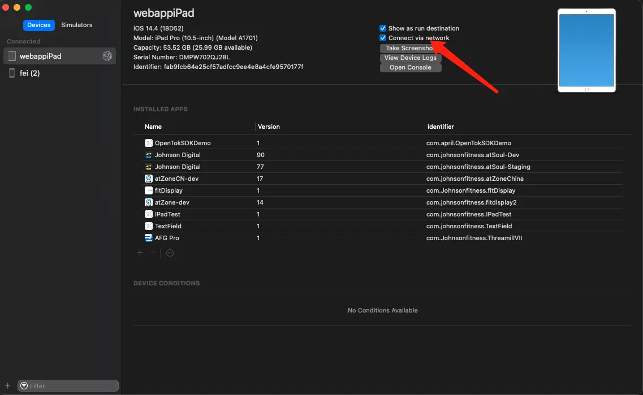Image resolution: width=643 pixels, height=395 pixels.
Task: Click version 17 of atZoneCN-dev
Action: click(x=260, y=179)
